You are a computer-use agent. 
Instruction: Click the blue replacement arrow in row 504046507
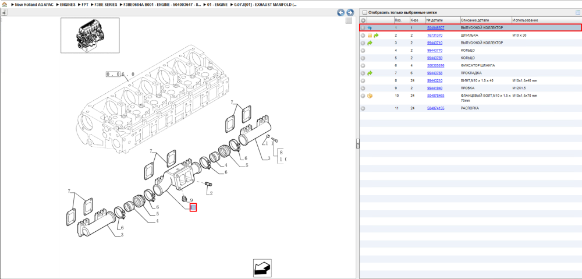[x=370, y=28]
